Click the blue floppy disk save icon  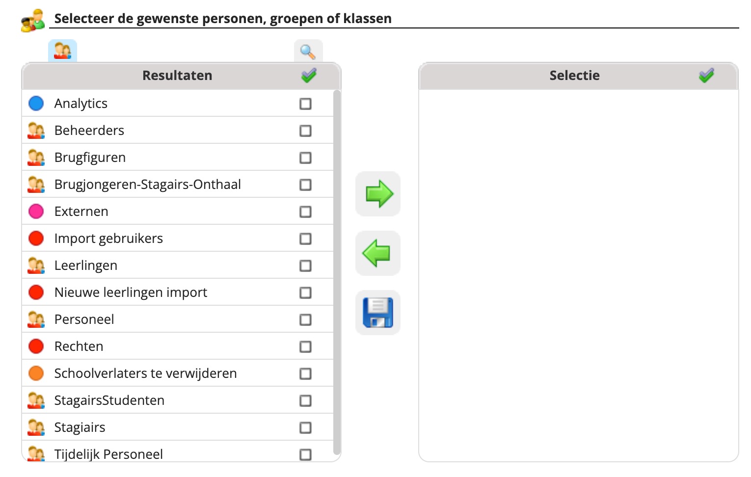click(378, 313)
